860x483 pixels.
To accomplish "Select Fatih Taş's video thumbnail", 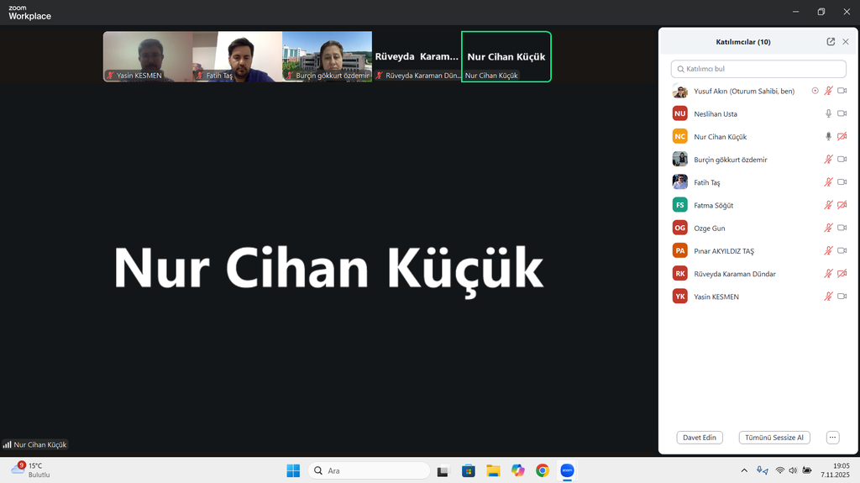I will click(237, 56).
